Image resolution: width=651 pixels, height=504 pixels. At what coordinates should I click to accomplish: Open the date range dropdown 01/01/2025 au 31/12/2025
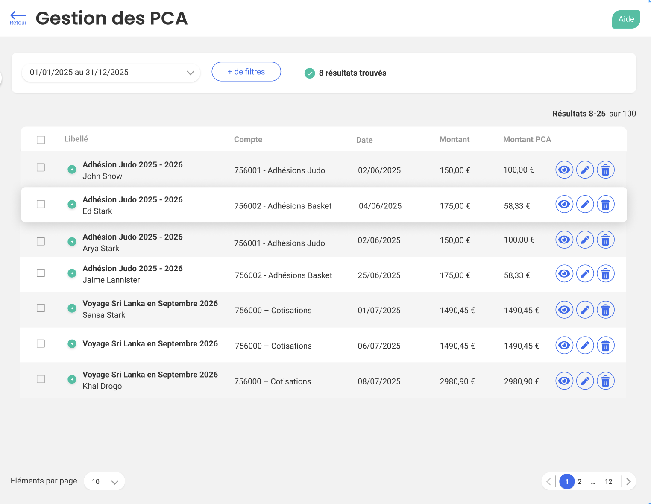tap(111, 73)
